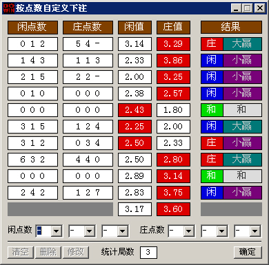Click the 统计局数 input field
269x265 pixels.
coord(148,253)
